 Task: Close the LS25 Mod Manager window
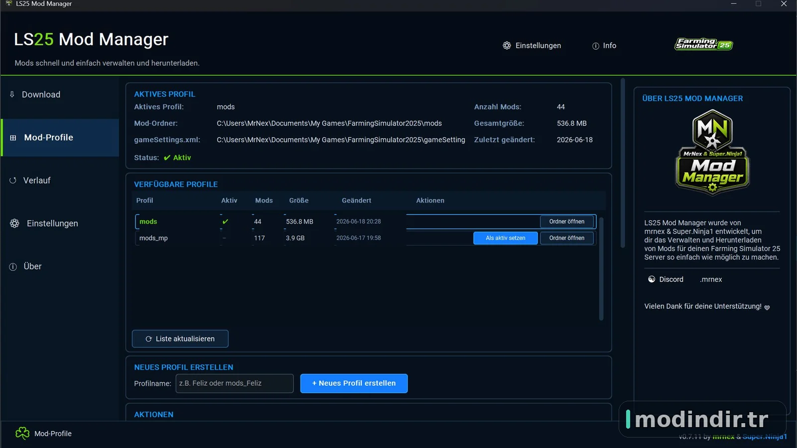tap(784, 4)
